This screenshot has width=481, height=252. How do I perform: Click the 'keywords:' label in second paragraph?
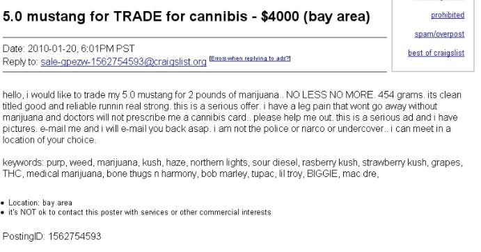click(23, 162)
